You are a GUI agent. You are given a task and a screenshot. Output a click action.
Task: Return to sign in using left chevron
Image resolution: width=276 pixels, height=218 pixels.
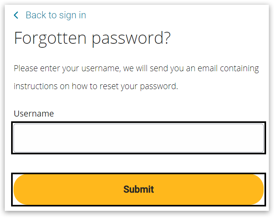click(16, 16)
